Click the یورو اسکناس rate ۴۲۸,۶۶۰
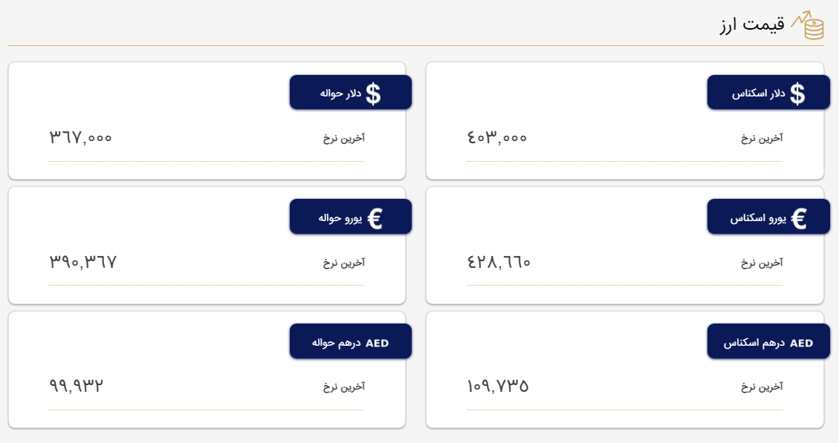839x443 pixels. pyautogui.click(x=499, y=262)
